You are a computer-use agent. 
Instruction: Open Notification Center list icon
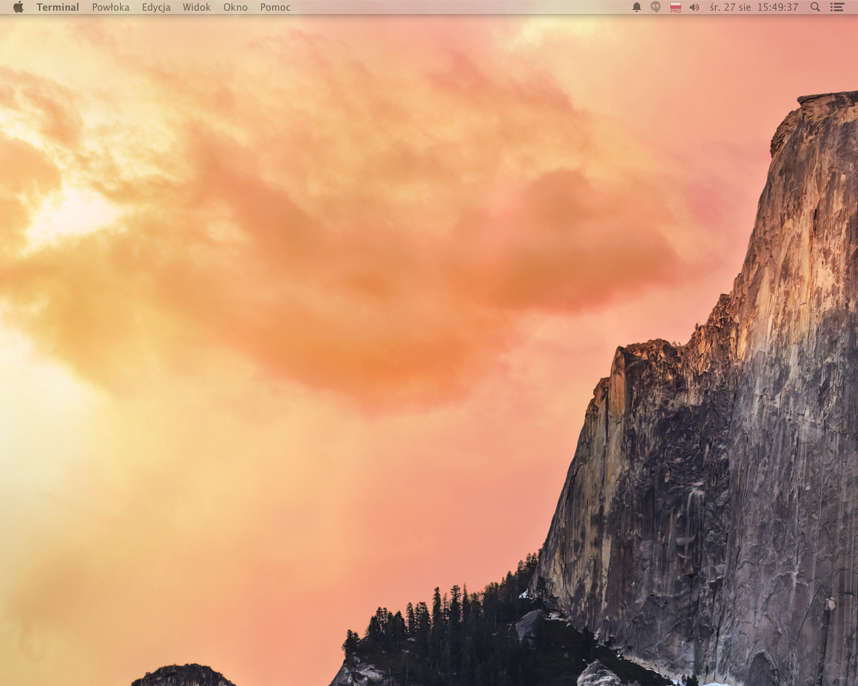(x=837, y=7)
